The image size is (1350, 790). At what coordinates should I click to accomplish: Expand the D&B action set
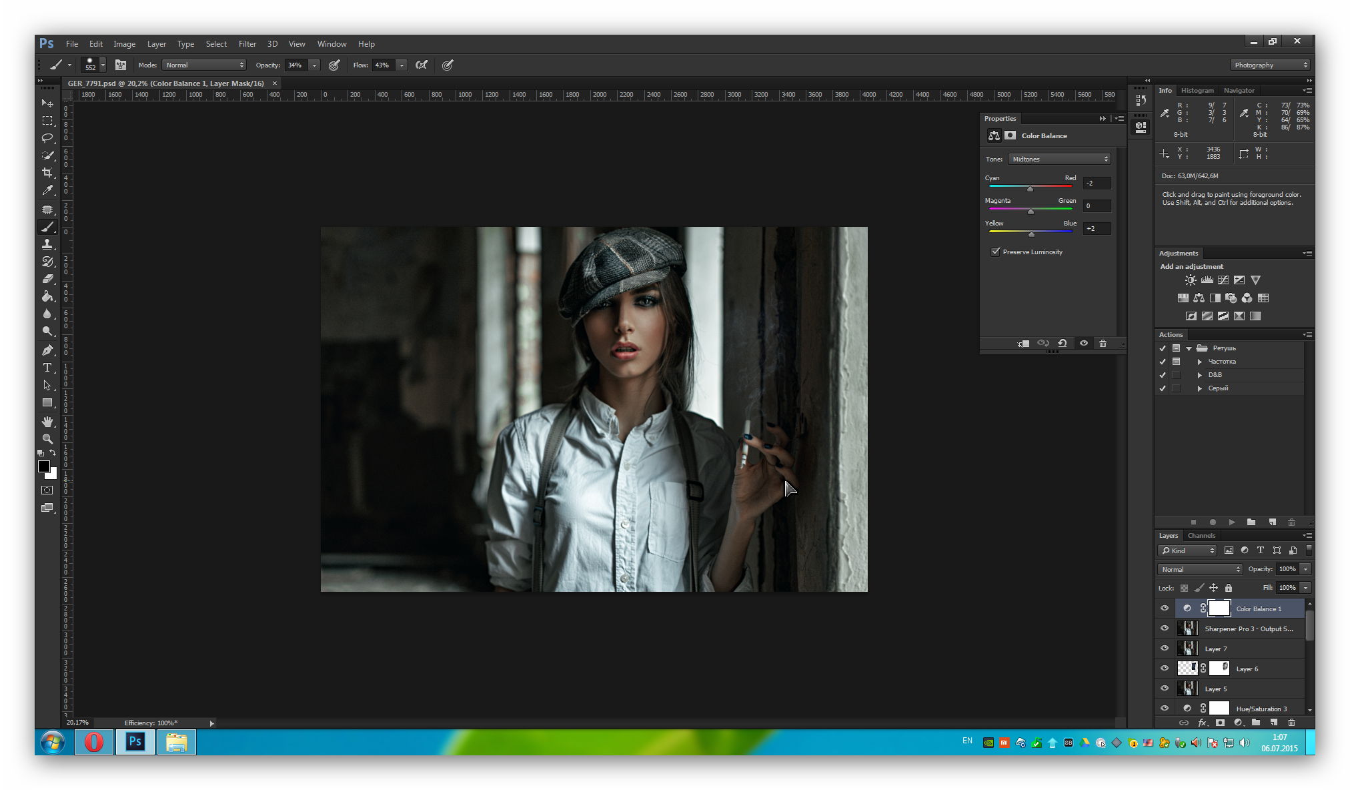(x=1200, y=375)
